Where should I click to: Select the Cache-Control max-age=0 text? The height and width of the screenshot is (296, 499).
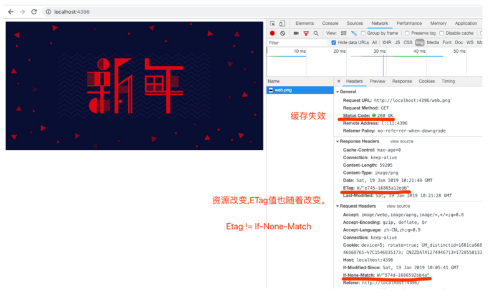coord(372,150)
